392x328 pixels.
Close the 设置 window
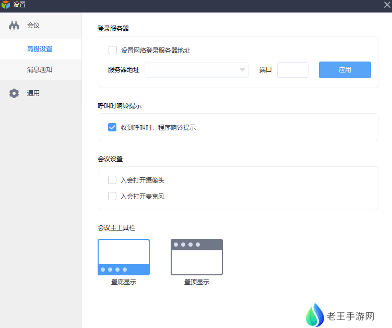[x=387, y=5]
